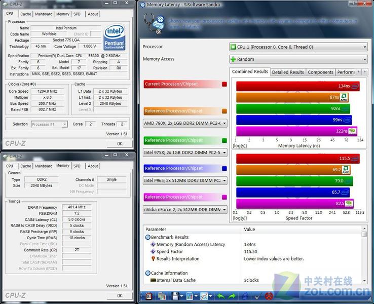Open the SPD tab in bottom CPU-Z window
Viewport: 374px width, 304px height.
coord(77,166)
